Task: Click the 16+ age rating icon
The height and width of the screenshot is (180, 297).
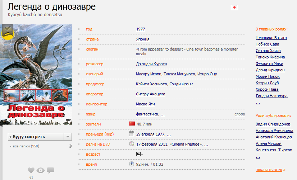Action: pyautogui.click(x=140, y=154)
